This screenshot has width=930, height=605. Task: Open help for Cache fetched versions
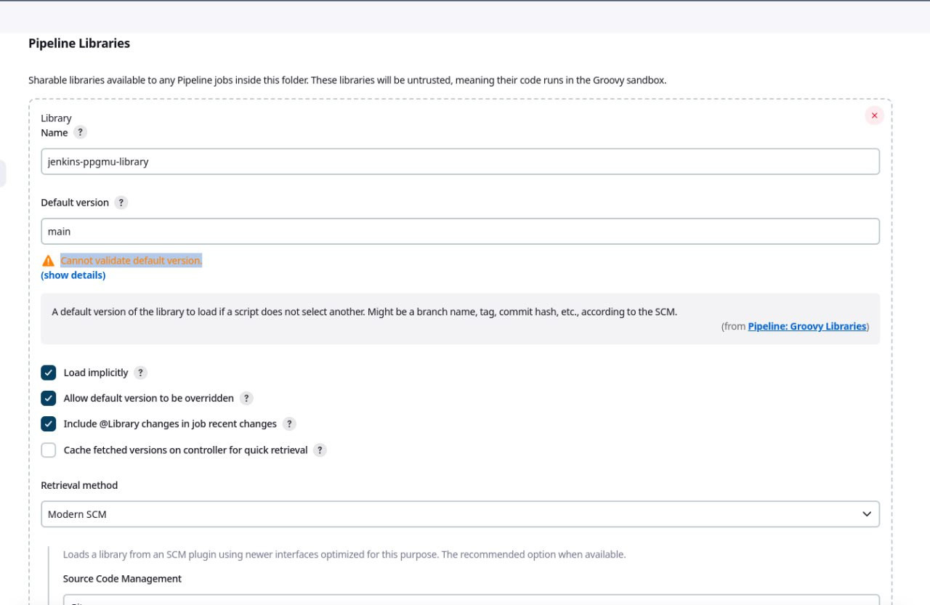pyautogui.click(x=320, y=450)
